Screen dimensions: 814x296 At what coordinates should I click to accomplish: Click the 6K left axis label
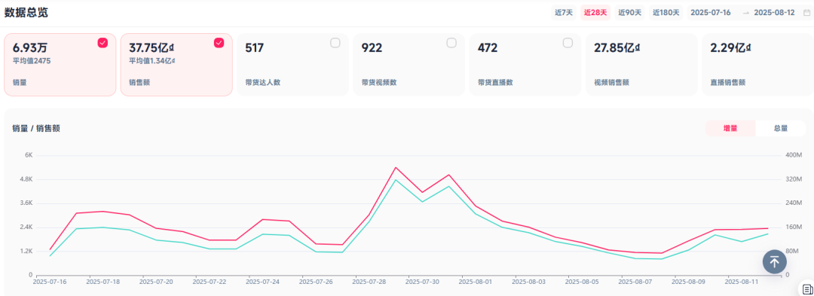point(29,155)
